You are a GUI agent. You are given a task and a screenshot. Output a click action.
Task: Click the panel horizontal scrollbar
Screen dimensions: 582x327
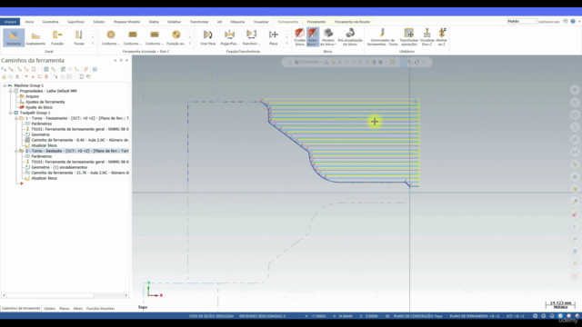coord(50,295)
